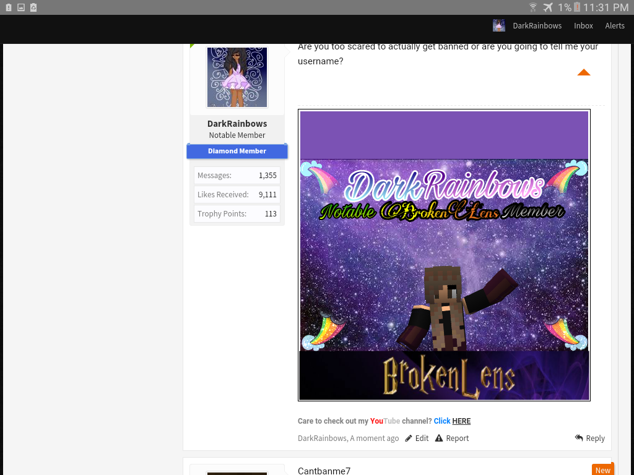Click the orange up-arrow to expand quote
Screen dimensions: 634x475
(583, 72)
